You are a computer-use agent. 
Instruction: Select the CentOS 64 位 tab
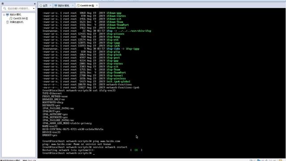coord(87,6)
